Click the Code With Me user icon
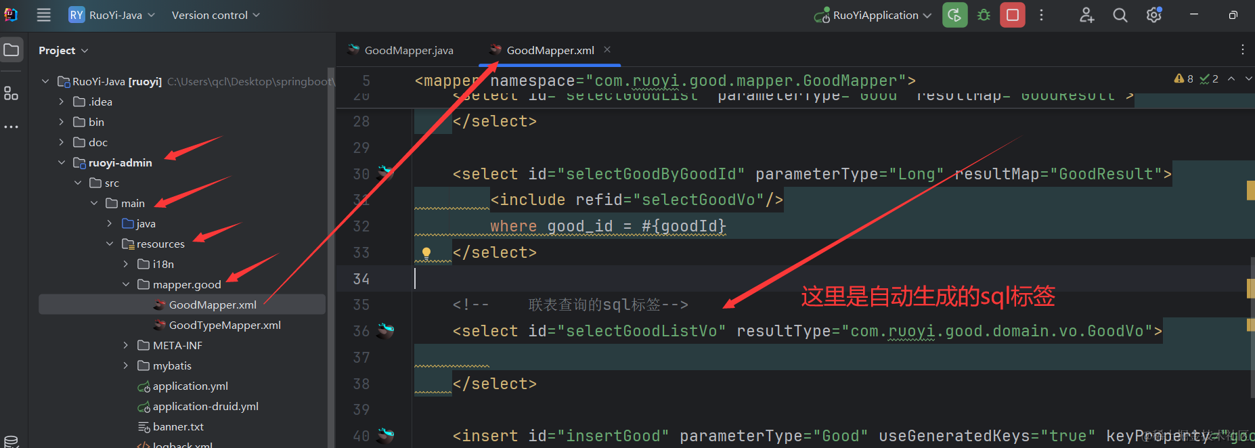This screenshot has width=1255, height=448. coord(1086,15)
